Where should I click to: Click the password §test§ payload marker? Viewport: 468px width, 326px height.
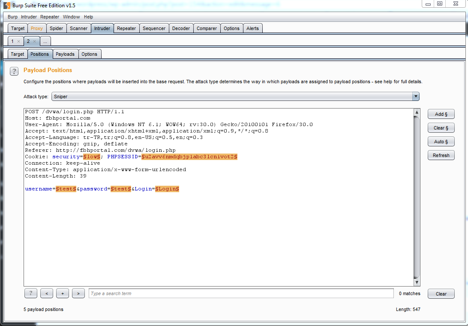pos(121,189)
